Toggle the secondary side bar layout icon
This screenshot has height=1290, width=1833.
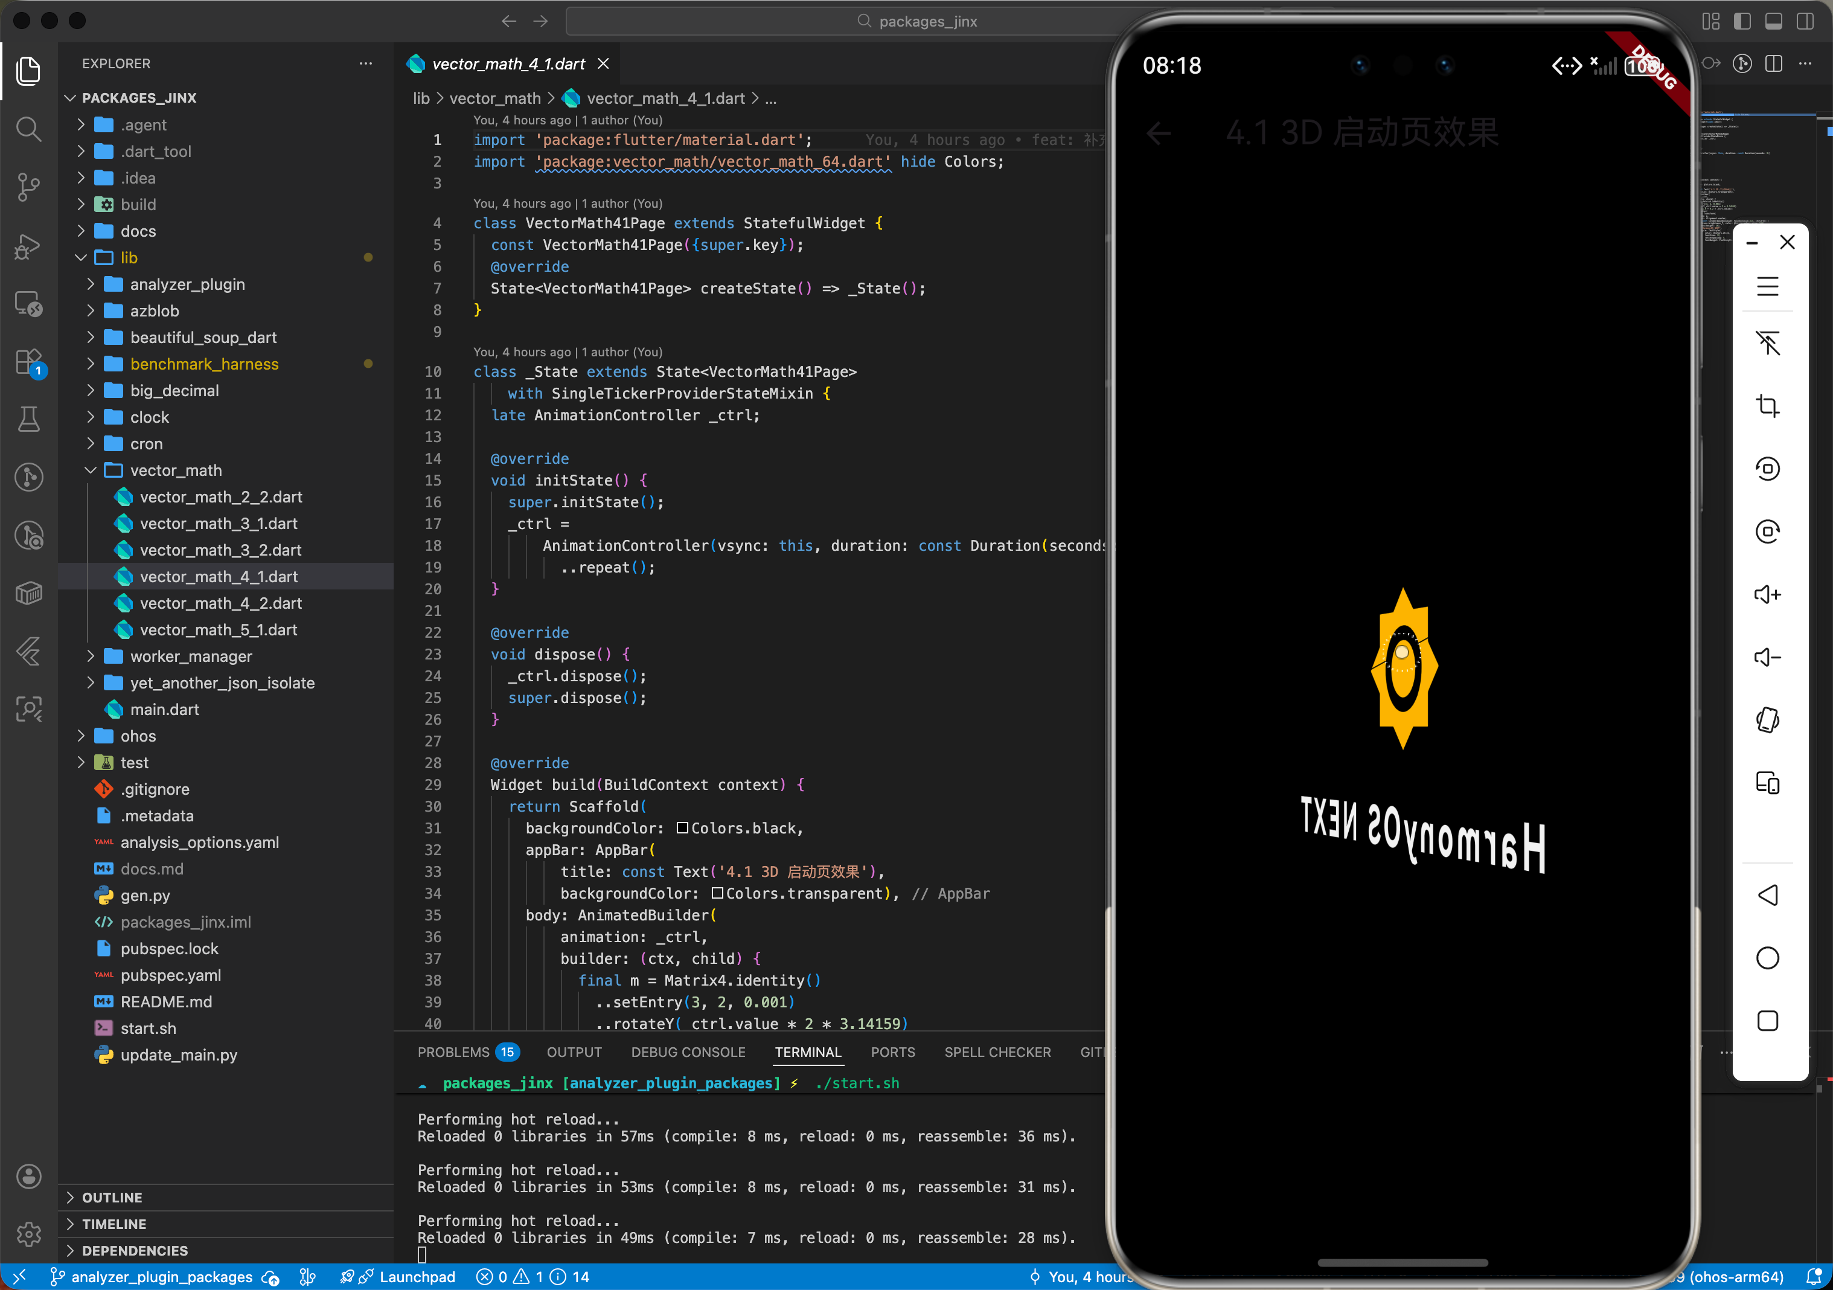coord(1804,22)
